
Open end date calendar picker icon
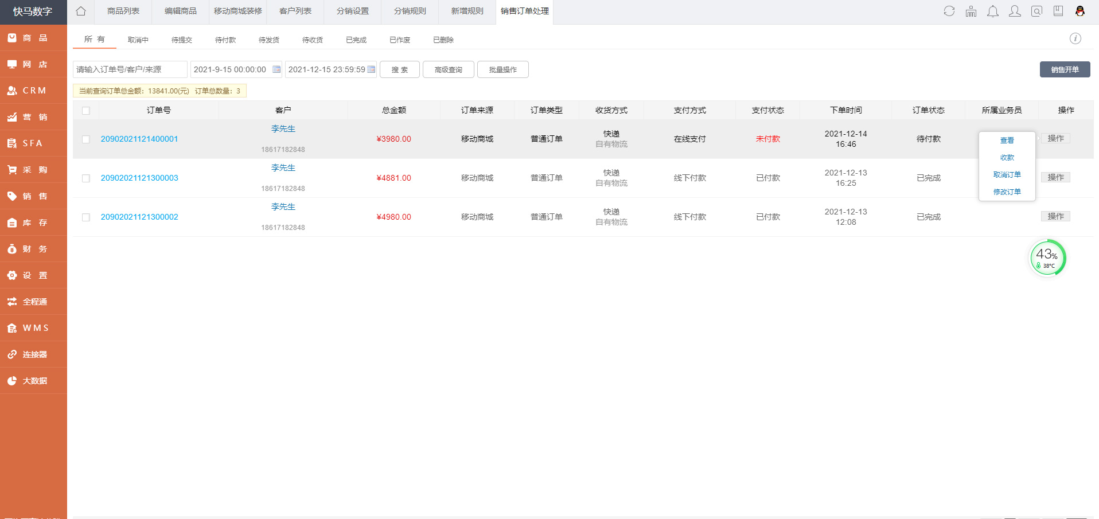click(371, 69)
